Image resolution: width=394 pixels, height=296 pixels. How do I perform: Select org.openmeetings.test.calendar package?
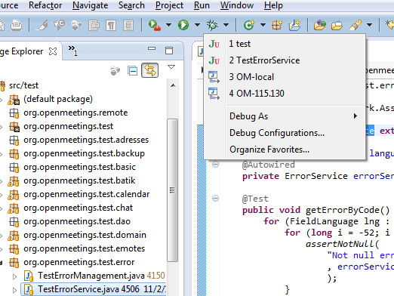point(87,194)
